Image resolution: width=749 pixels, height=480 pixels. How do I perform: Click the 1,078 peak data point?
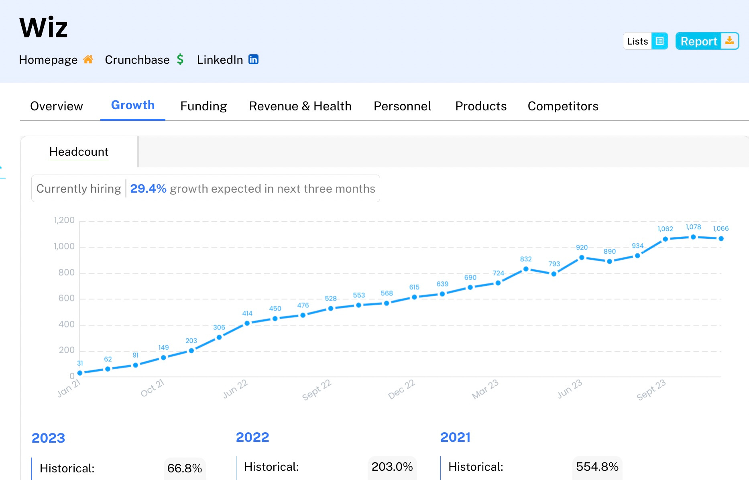(x=693, y=237)
